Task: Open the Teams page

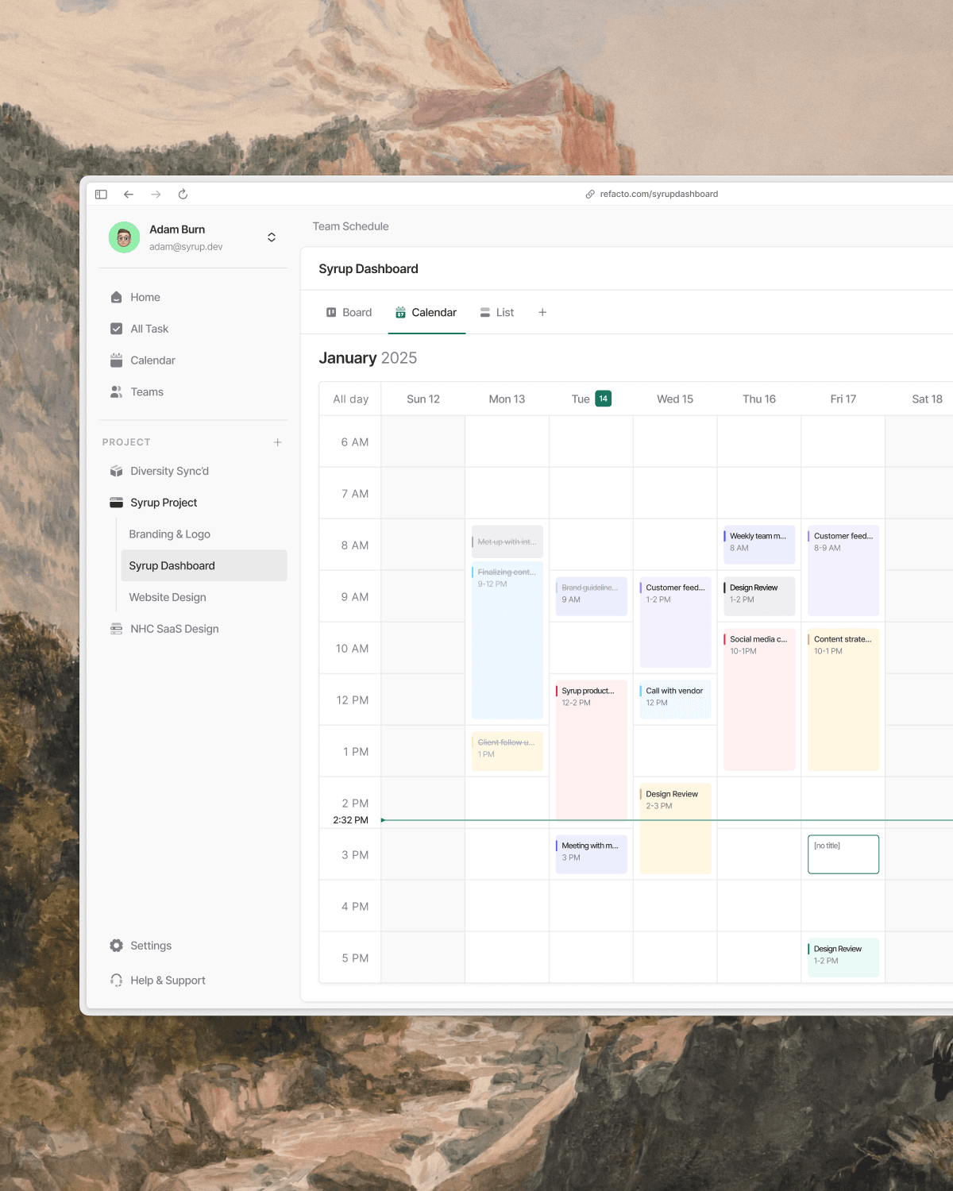Action: [x=146, y=392]
